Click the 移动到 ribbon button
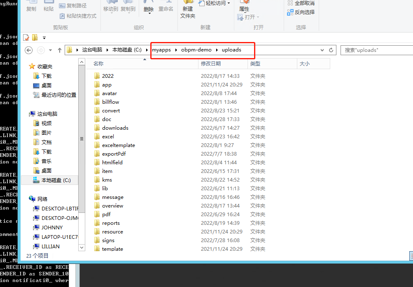This screenshot has width=413, height=287. click(111, 7)
